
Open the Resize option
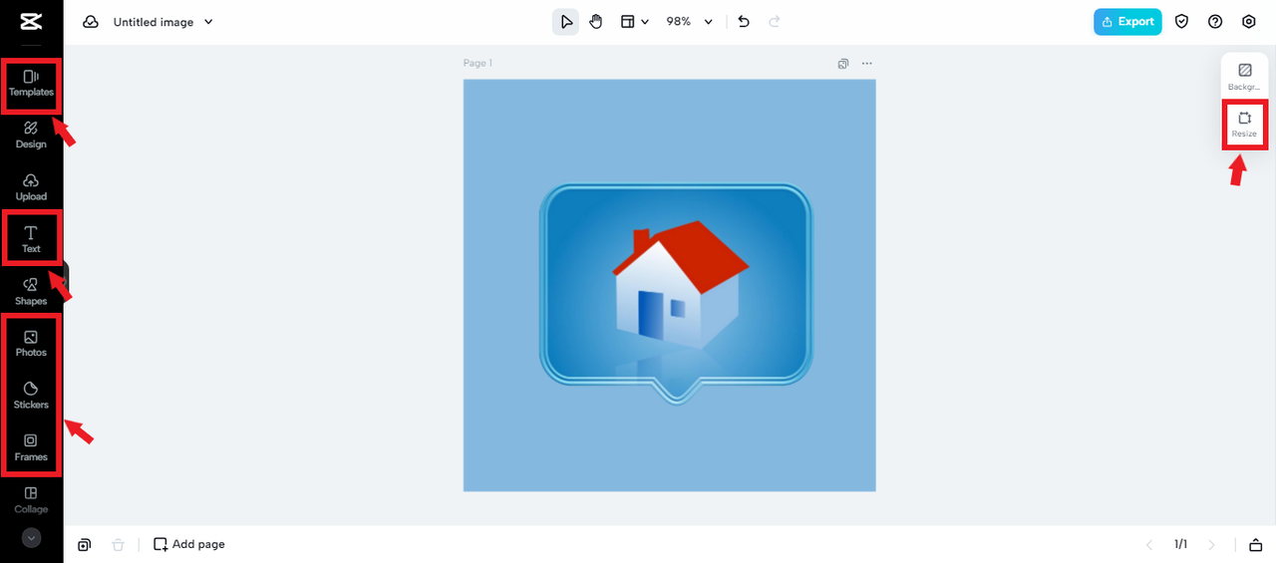point(1244,125)
